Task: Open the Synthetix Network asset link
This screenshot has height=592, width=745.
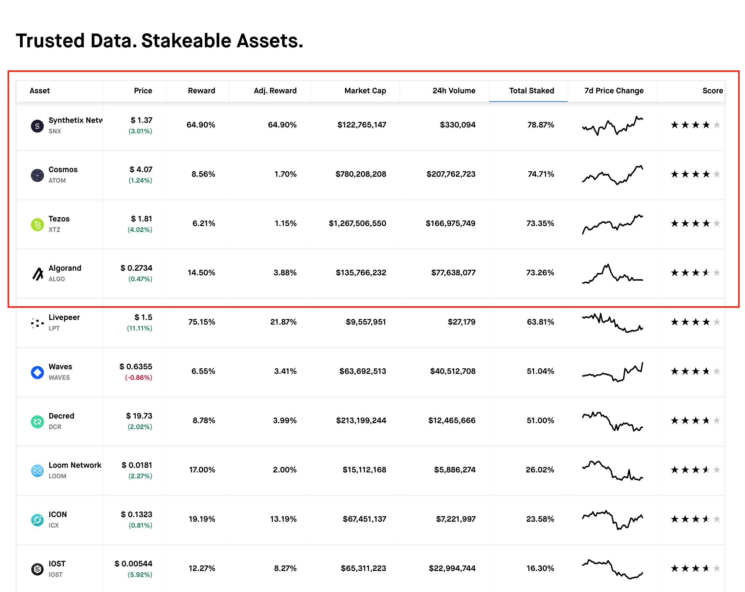Action: [76, 120]
